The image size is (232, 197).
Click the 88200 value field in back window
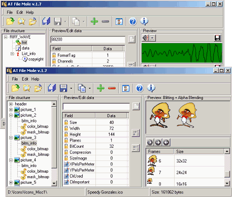[88, 40]
